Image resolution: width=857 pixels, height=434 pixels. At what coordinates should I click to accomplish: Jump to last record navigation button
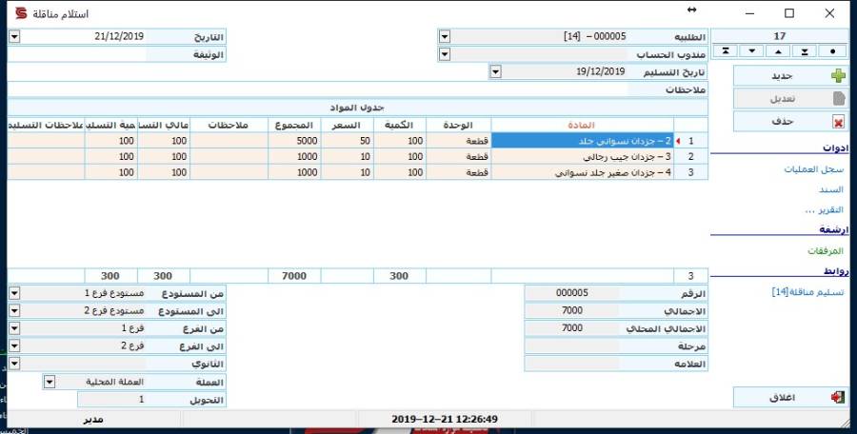[805, 50]
